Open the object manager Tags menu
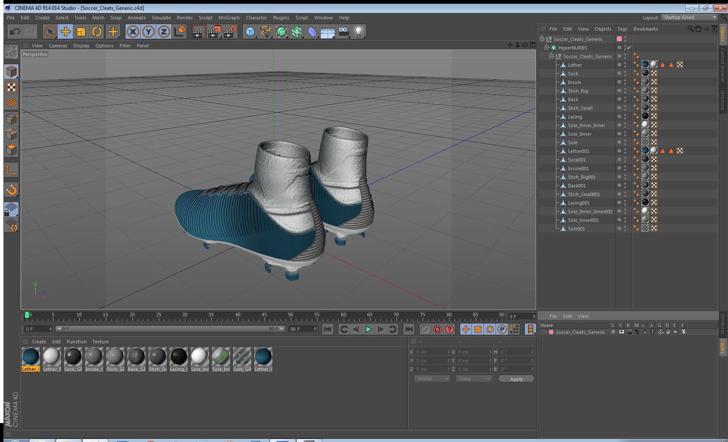The width and height of the screenshot is (728, 442). coord(622,29)
